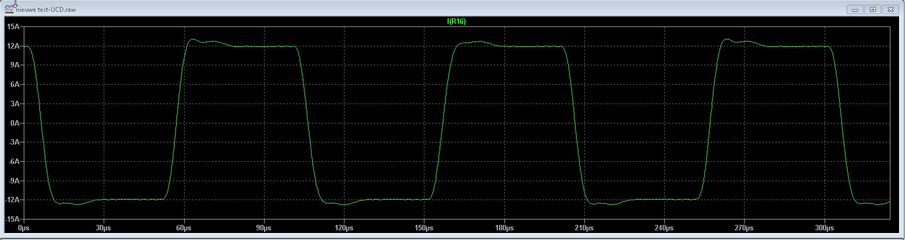The height and width of the screenshot is (240, 905).
Task: Click the 180µs time axis label
Action: [504, 228]
